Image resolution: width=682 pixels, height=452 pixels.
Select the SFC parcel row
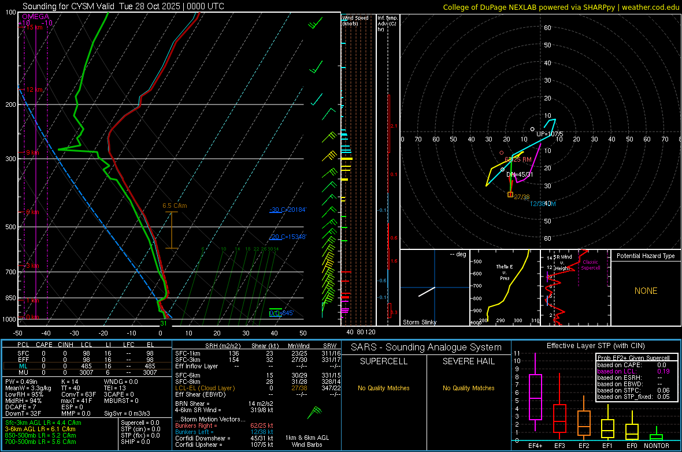pyautogui.click(x=86, y=353)
